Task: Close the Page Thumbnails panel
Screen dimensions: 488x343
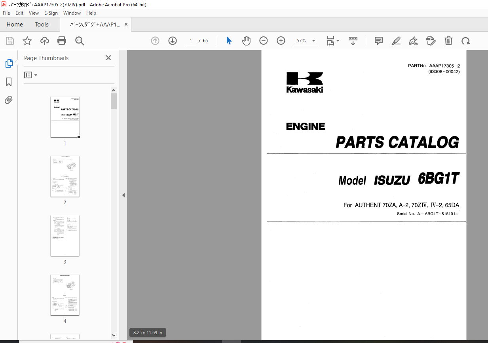Action: [x=108, y=58]
